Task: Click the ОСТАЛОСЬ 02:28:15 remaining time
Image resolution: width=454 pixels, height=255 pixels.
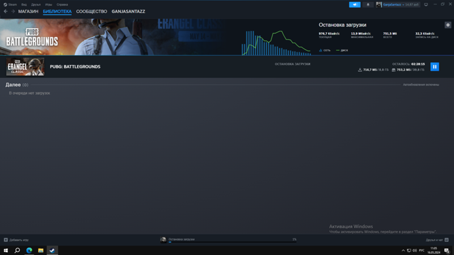Action: [x=408, y=64]
